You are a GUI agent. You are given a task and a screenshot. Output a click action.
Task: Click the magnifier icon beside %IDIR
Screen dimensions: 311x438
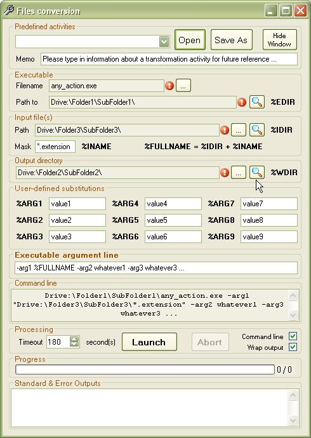[x=257, y=130]
